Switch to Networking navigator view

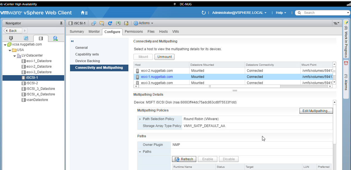(55, 38)
